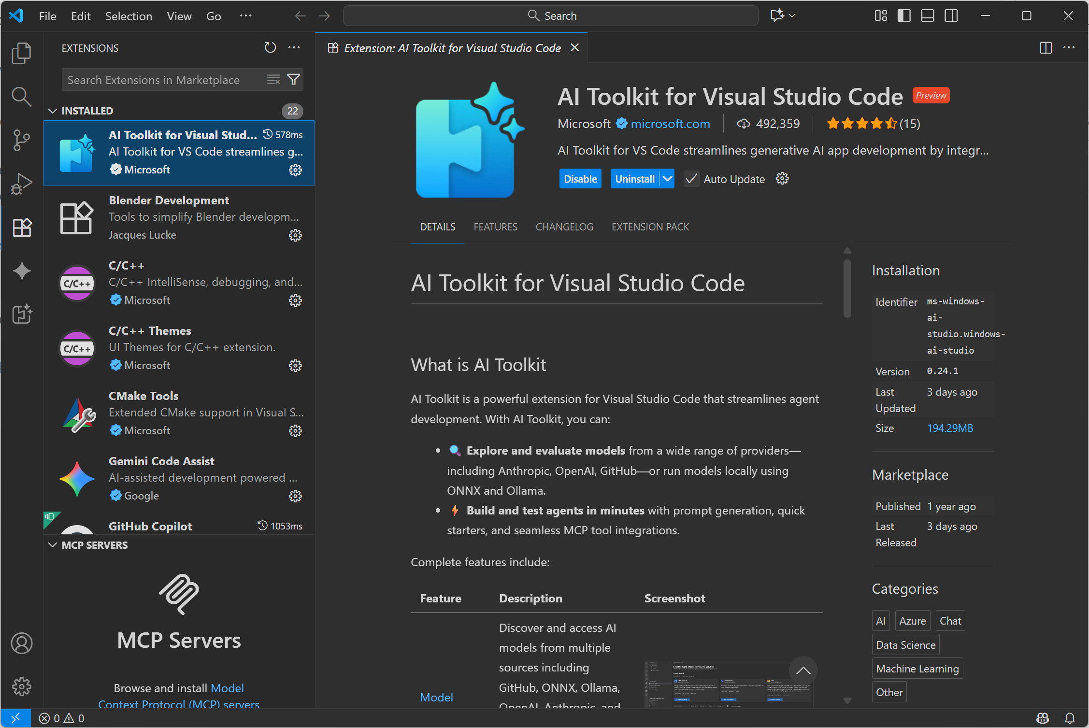Collapse the MCP SERVERS section
This screenshot has height=728, width=1089.
point(53,545)
